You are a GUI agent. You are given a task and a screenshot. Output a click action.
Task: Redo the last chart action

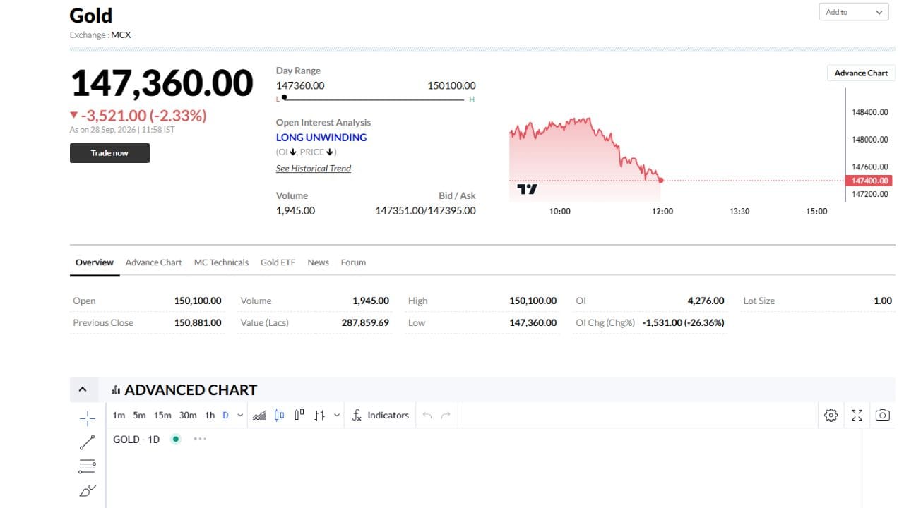(446, 416)
